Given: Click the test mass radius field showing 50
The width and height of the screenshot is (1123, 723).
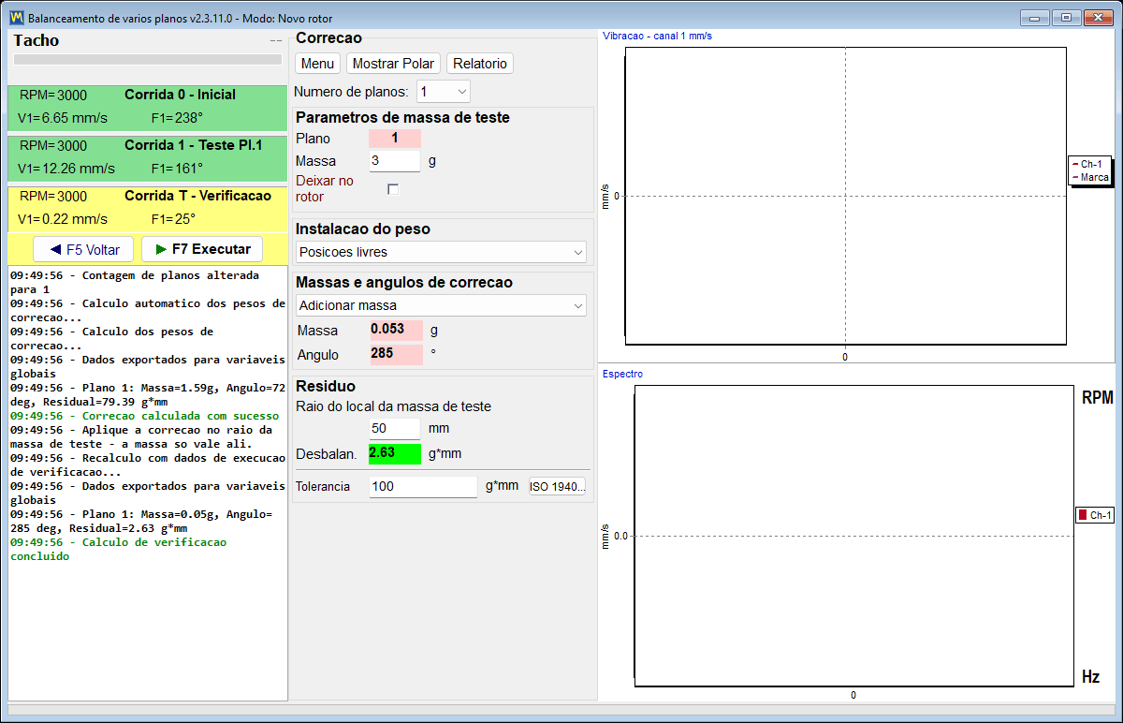Looking at the screenshot, I should point(395,428).
